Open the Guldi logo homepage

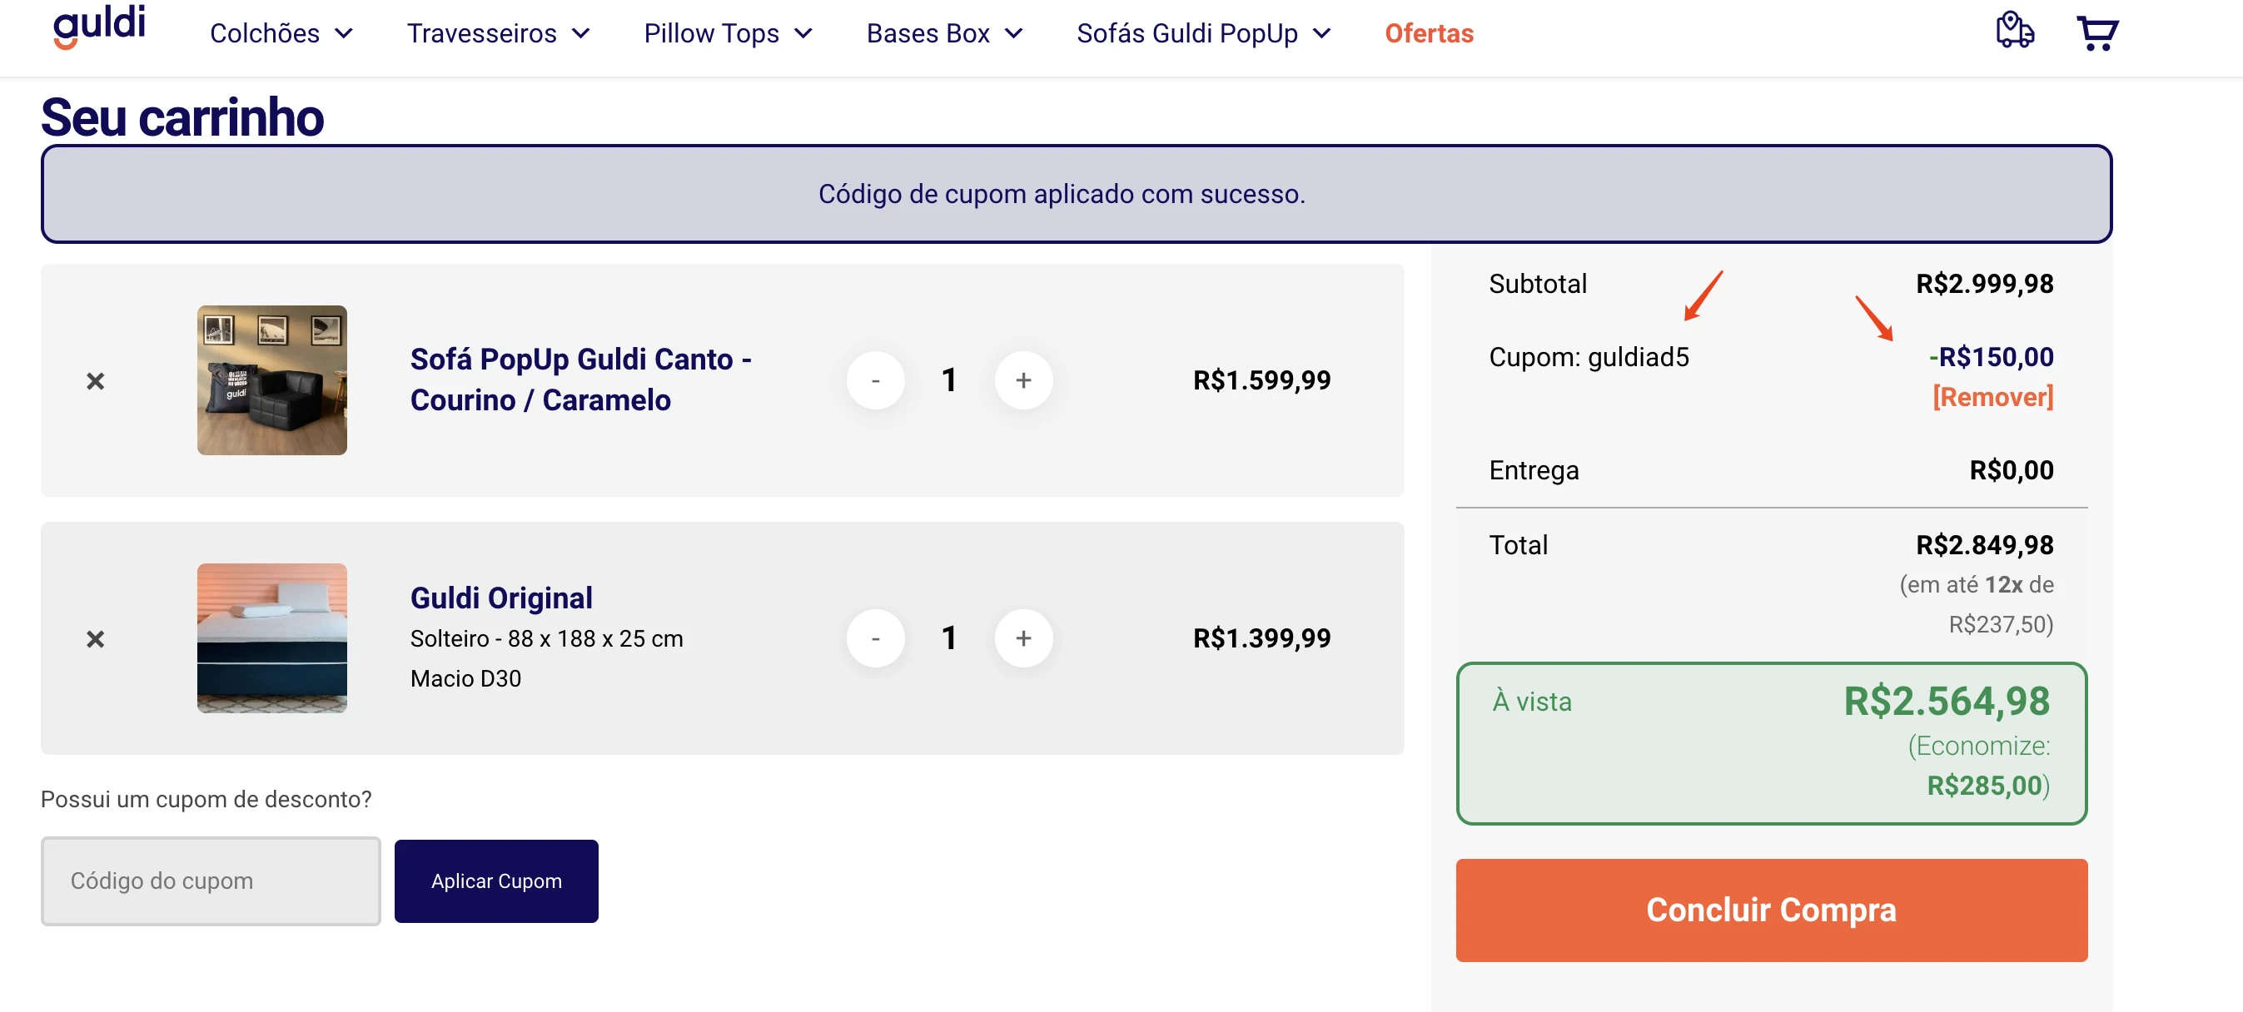click(x=99, y=26)
